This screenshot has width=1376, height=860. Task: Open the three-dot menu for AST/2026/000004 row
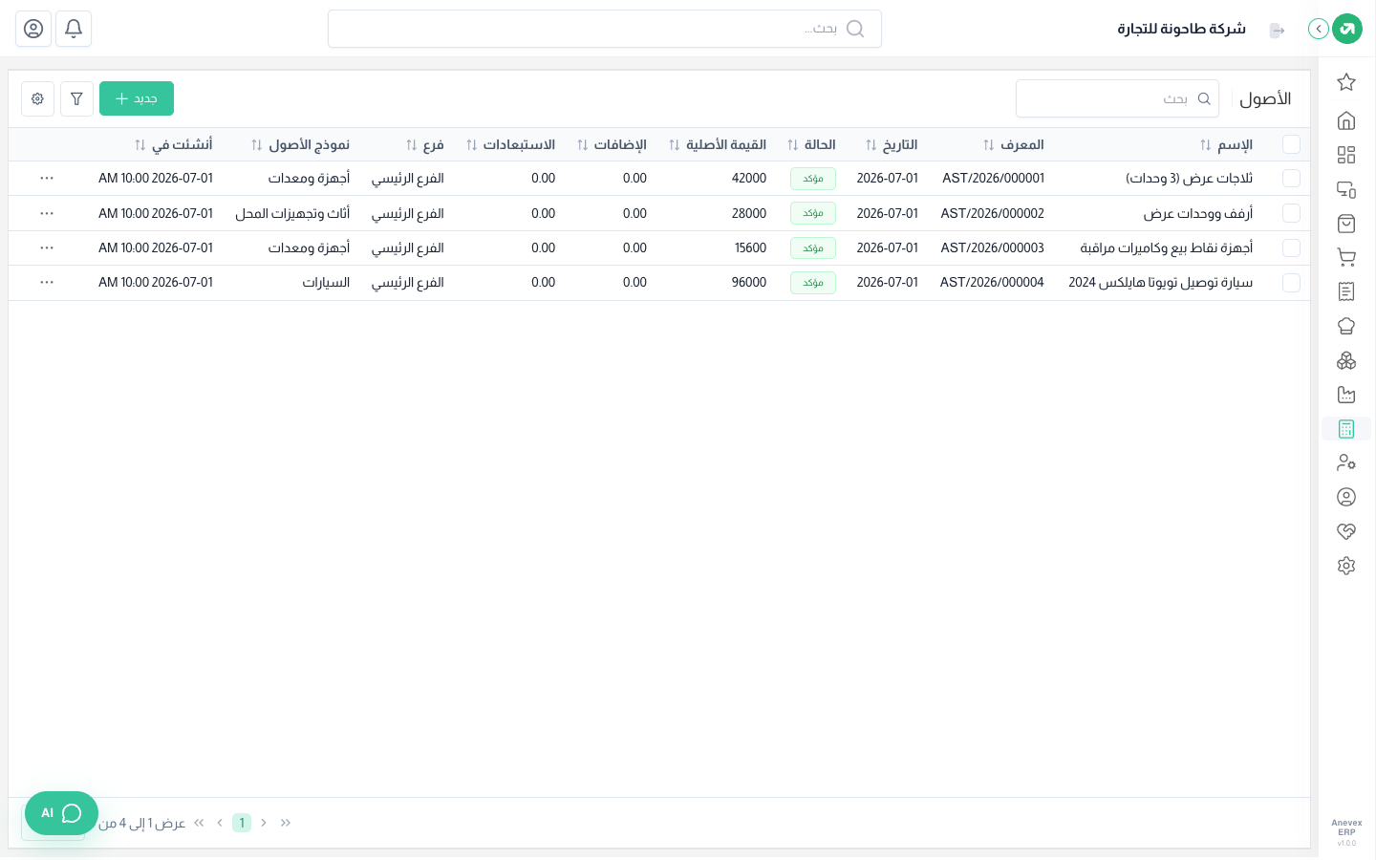(x=47, y=283)
